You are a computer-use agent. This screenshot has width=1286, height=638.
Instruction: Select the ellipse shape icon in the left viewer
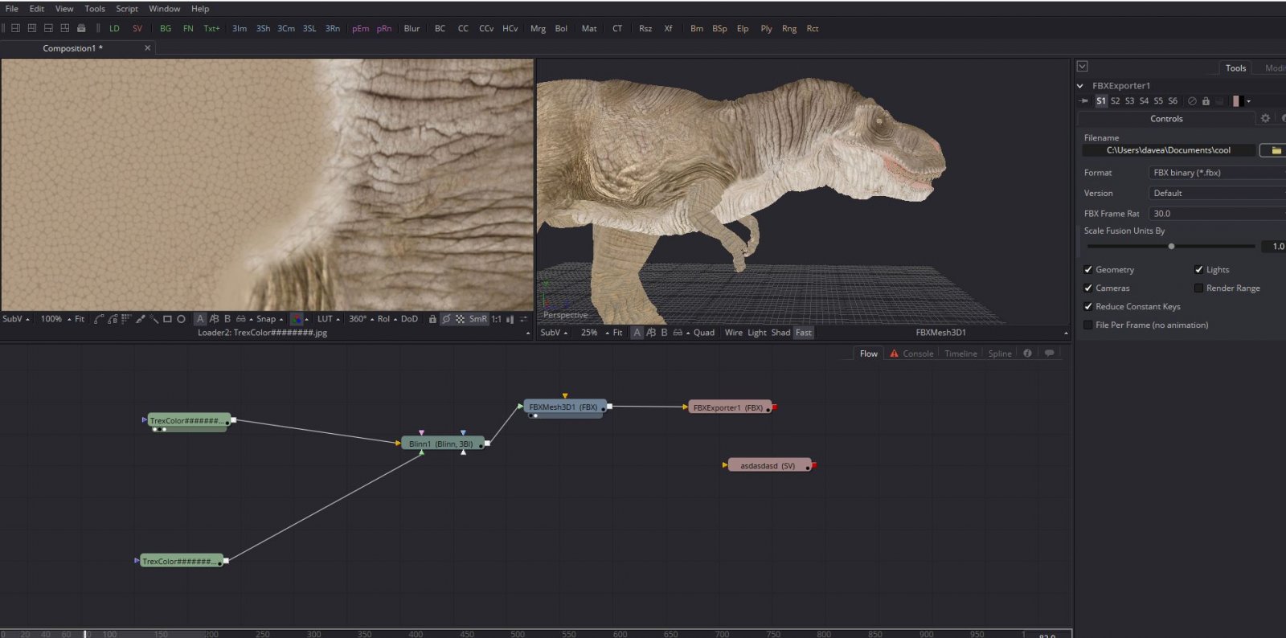(181, 319)
